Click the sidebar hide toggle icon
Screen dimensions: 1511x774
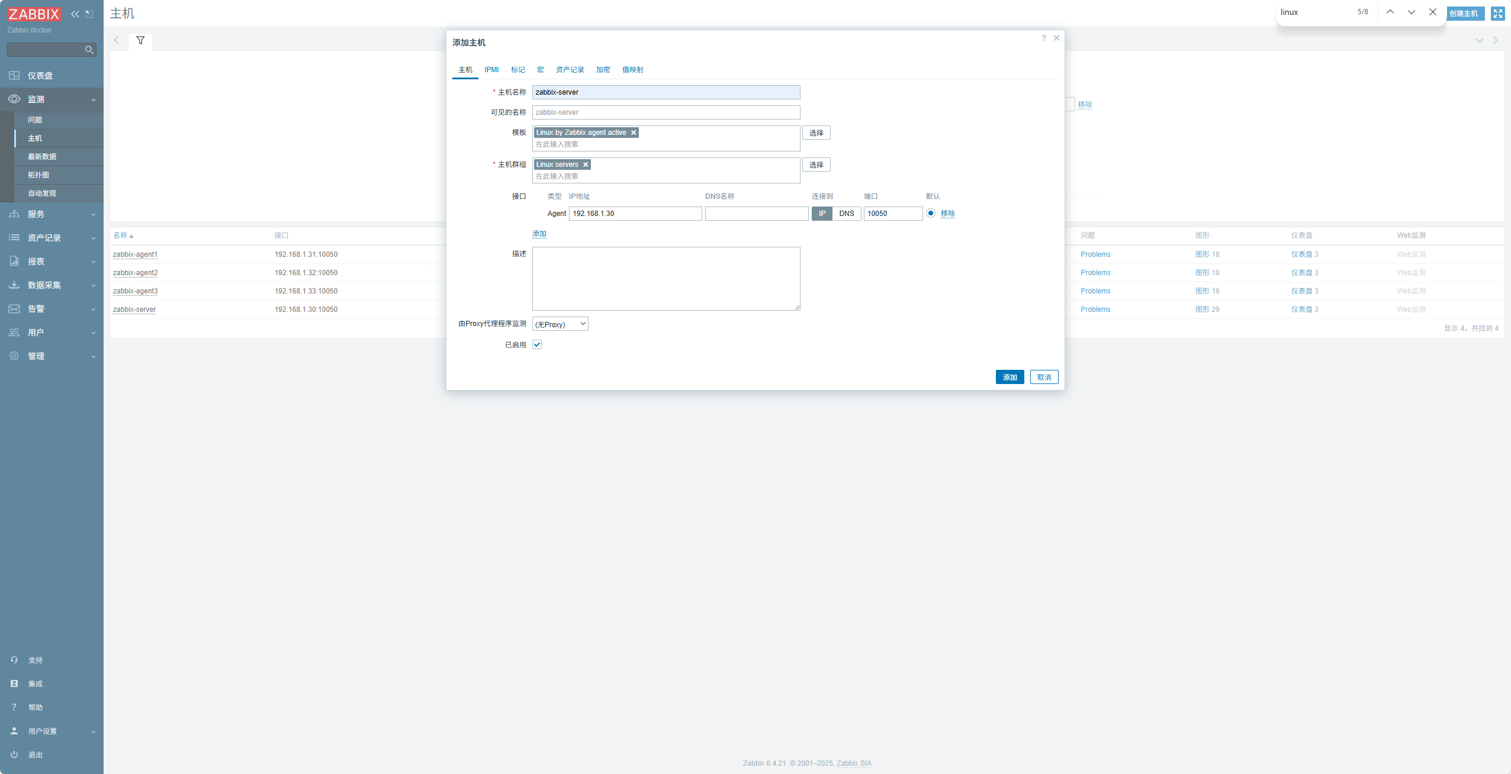89,14
